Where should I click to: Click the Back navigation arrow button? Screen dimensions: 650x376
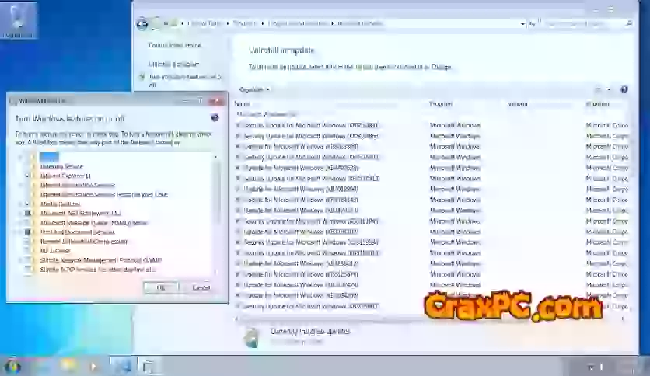[142, 24]
